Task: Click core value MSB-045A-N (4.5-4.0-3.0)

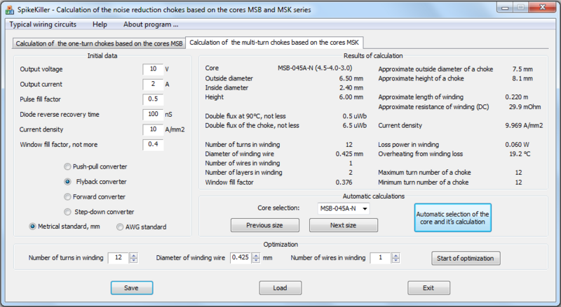Action: click(315, 68)
